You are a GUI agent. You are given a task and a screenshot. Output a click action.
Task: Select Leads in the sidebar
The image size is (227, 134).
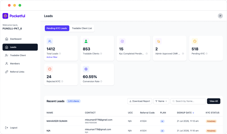(20, 47)
